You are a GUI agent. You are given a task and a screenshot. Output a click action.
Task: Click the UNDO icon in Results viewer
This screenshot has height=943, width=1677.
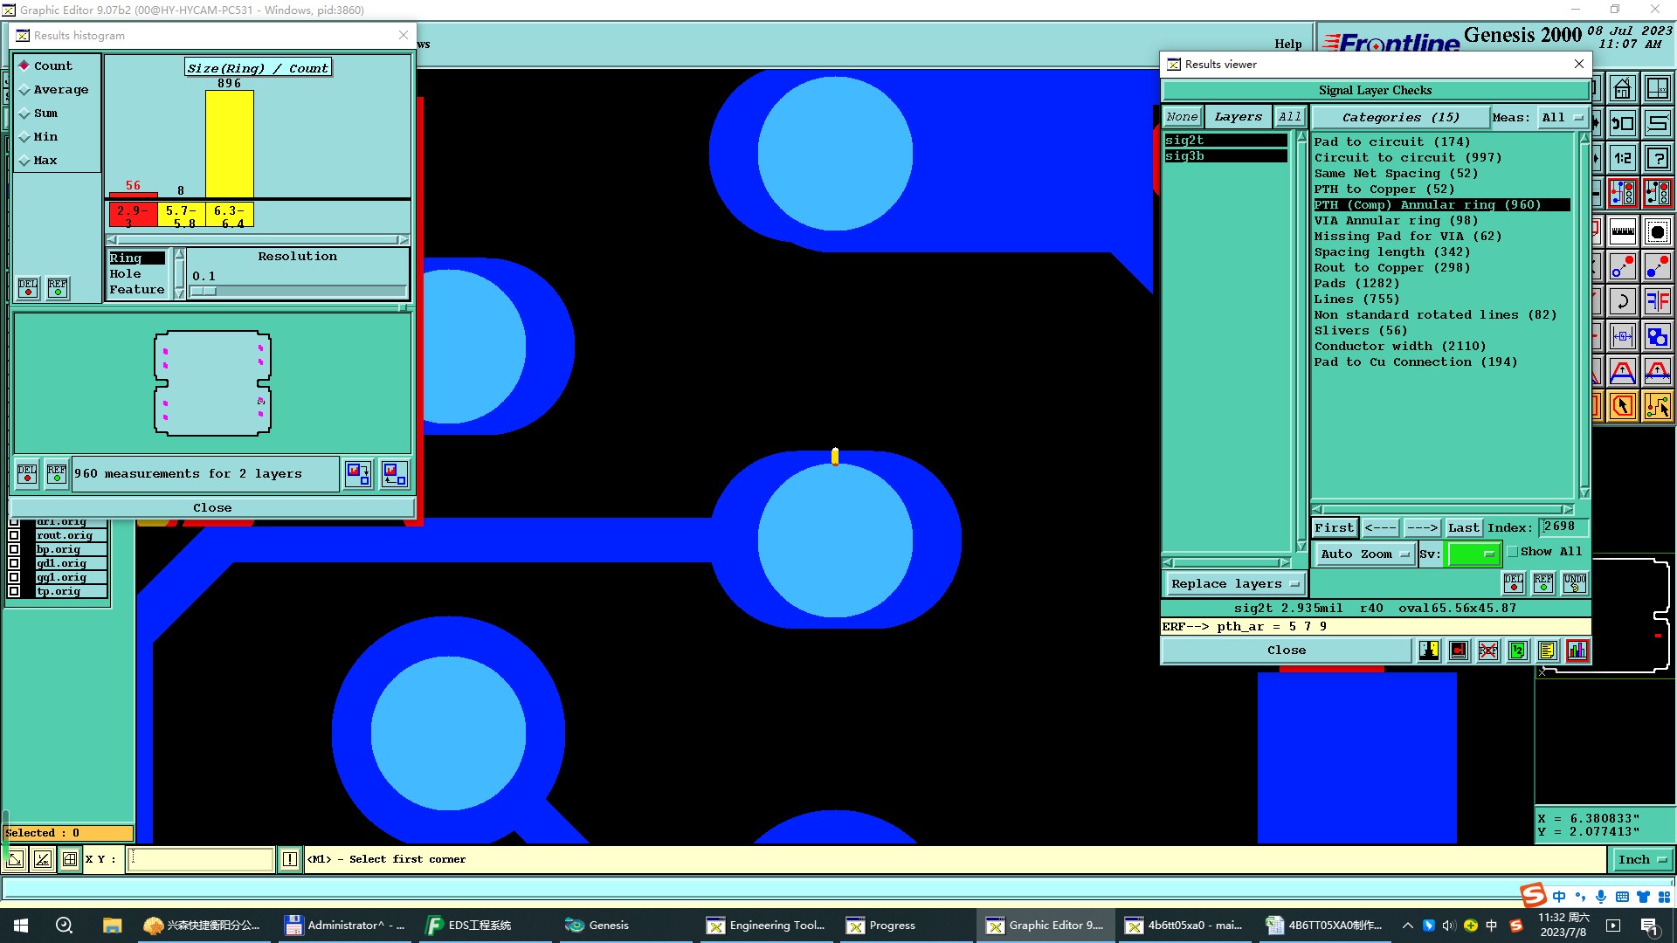1575,582
